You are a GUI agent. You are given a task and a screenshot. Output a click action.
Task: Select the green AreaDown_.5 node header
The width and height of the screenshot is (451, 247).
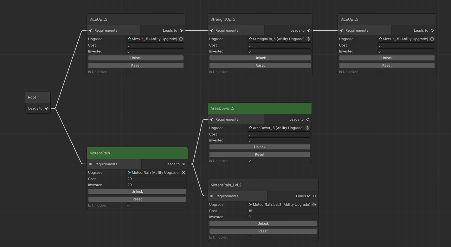click(260, 108)
